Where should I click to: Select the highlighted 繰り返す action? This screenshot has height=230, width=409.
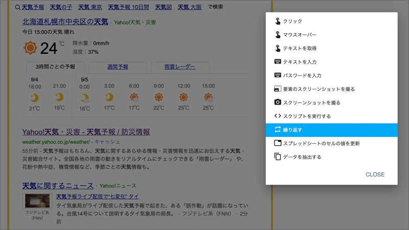tap(331, 130)
